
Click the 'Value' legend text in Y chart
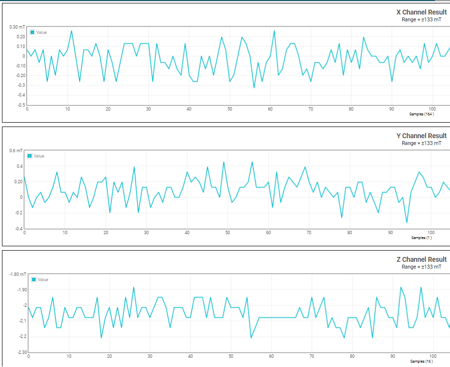tap(39, 156)
